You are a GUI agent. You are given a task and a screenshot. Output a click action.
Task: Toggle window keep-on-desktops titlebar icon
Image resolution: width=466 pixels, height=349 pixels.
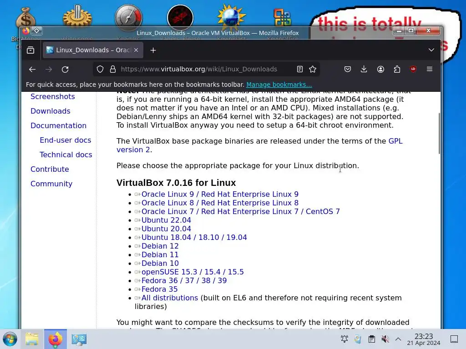(36, 30)
